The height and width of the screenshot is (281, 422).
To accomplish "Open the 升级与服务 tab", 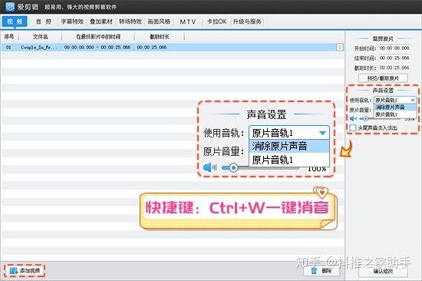I will tap(247, 21).
